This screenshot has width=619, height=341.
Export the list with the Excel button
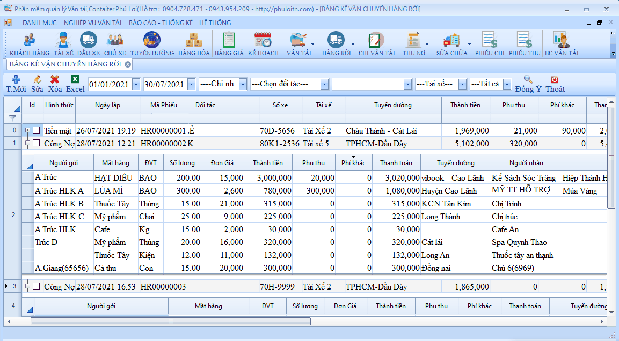coord(75,84)
